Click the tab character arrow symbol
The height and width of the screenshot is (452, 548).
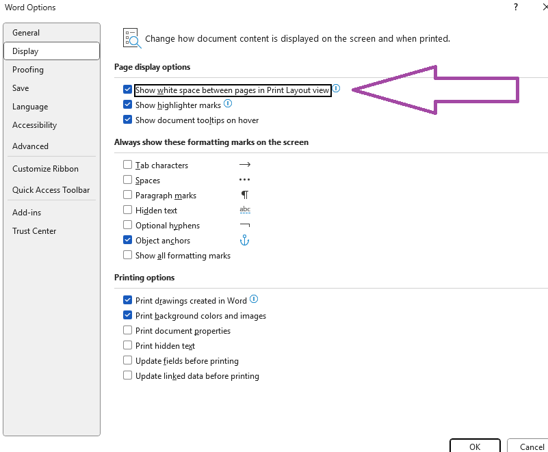(244, 164)
